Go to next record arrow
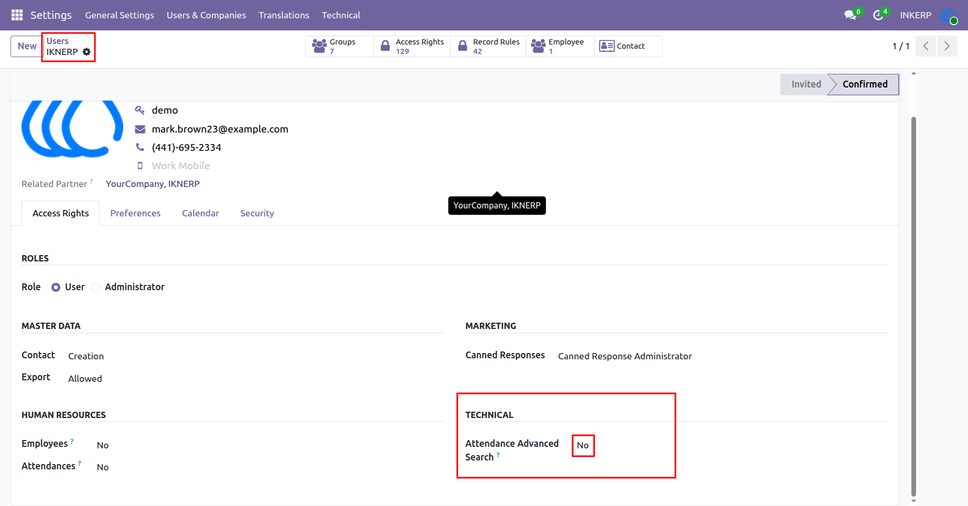 pos(947,46)
